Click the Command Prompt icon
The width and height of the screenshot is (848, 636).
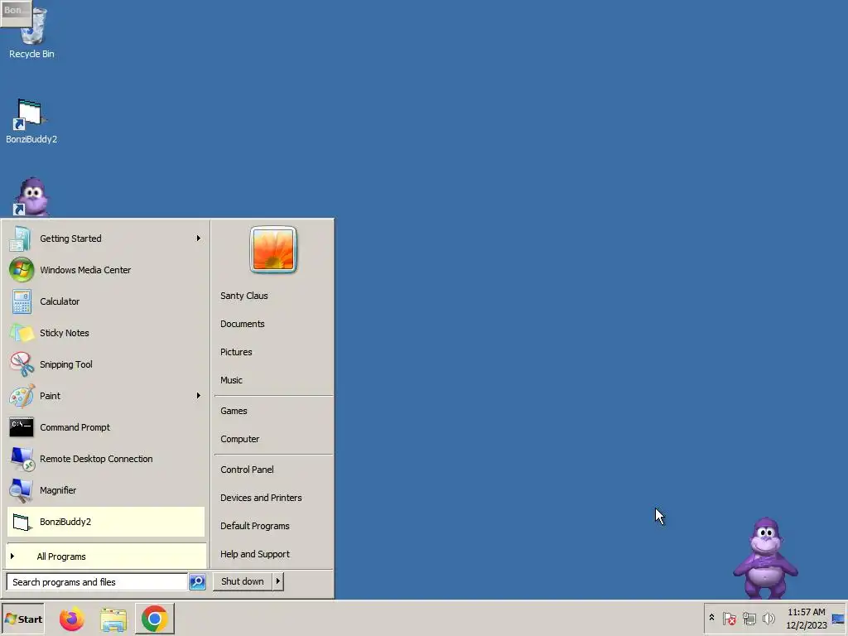click(x=21, y=427)
